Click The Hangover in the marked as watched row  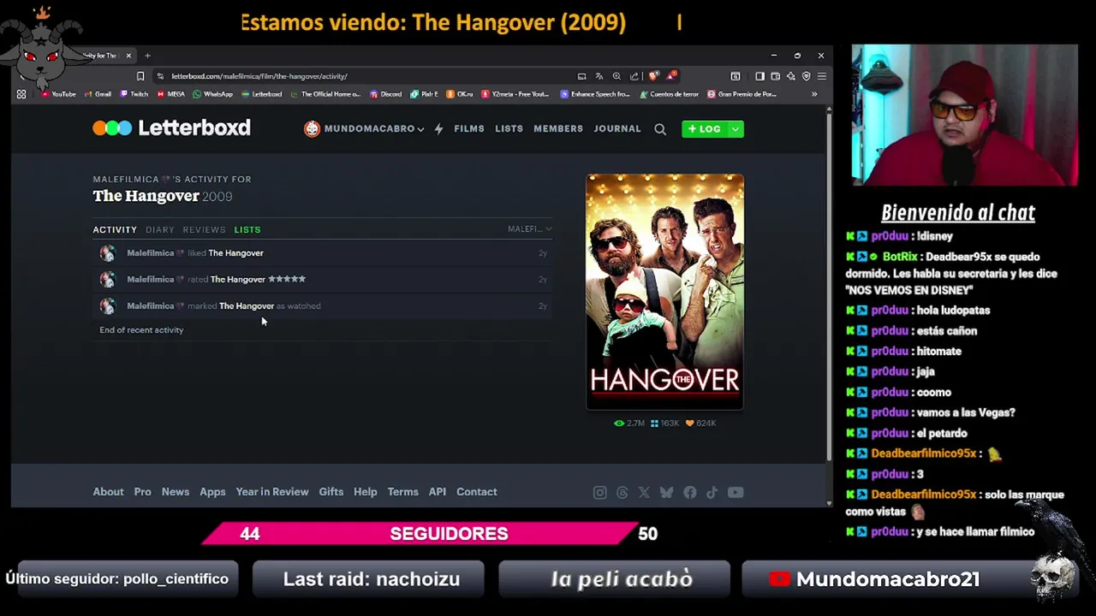247,306
